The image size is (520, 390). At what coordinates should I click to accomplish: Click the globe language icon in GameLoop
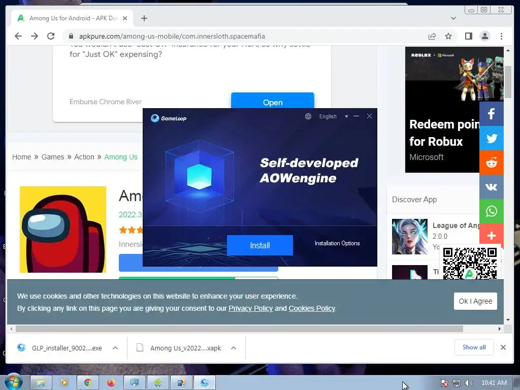308,116
